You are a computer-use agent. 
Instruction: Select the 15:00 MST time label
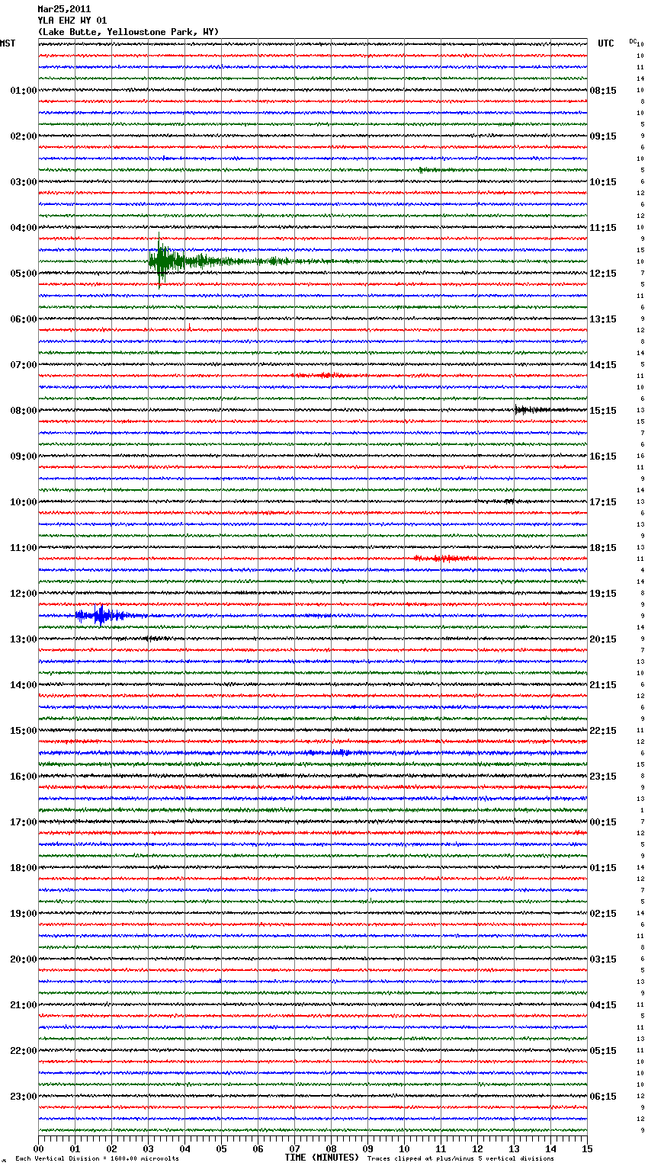coord(24,731)
